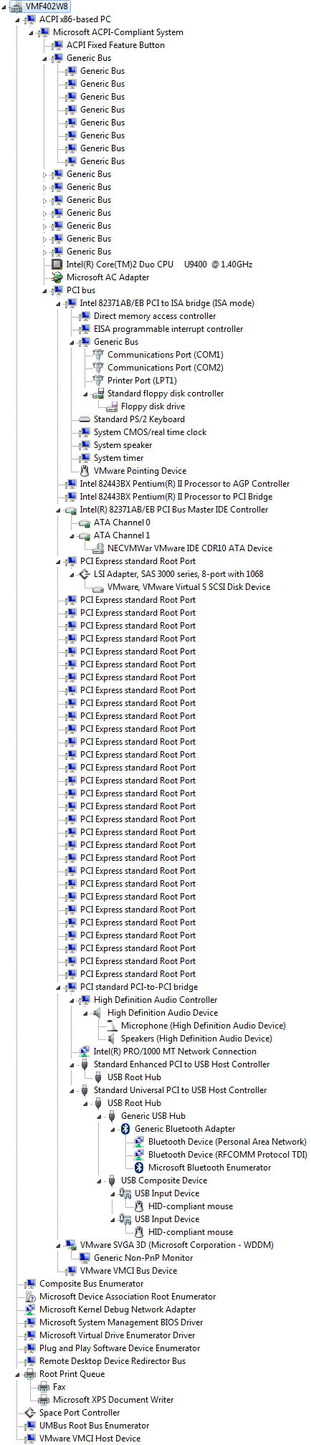This screenshot has height=1445, width=311.
Task: Click the Floppy disk drive icon
Action: (111, 406)
